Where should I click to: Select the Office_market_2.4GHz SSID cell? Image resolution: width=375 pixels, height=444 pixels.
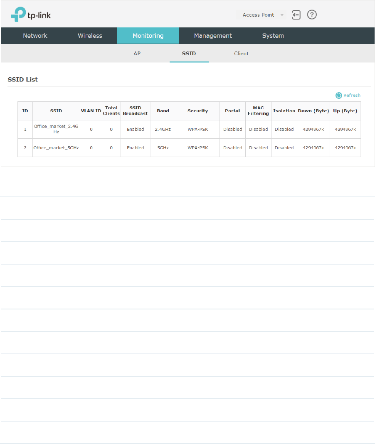[56, 129]
